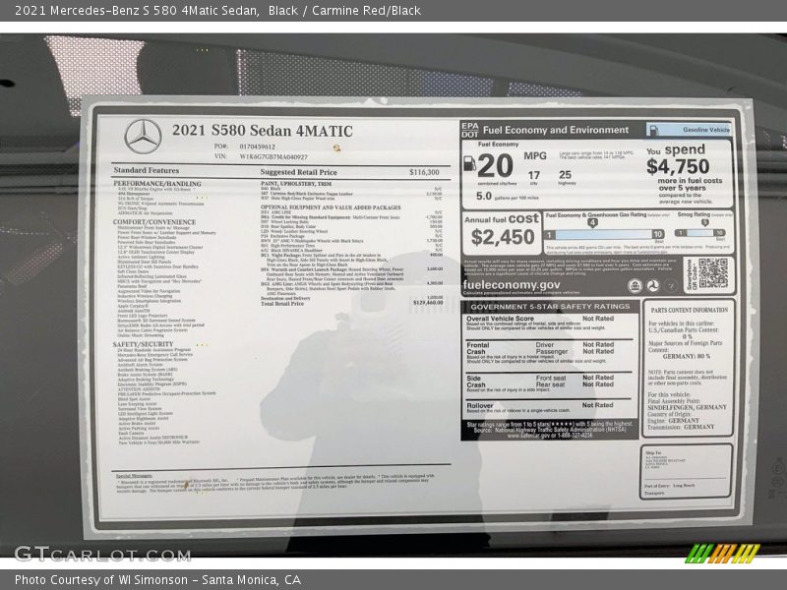
Task: Click 'GOVERNMENT 5-STAR SAFETY RATINGS' header
Action: click(550, 307)
